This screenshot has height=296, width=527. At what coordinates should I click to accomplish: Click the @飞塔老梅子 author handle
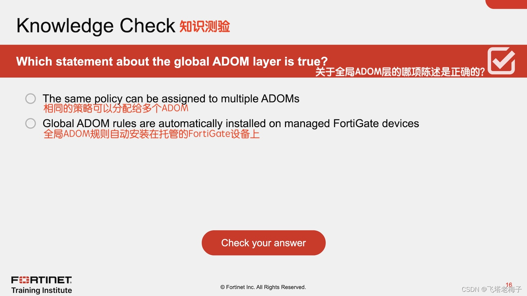501,289
